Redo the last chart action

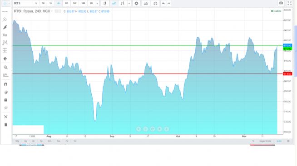point(169,4)
